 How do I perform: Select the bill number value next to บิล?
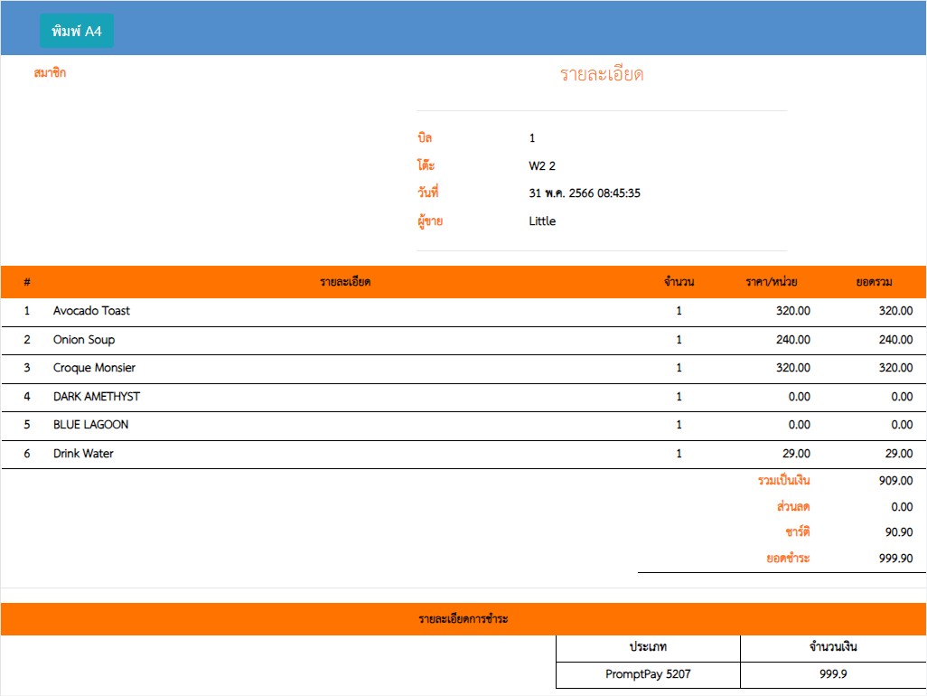point(532,138)
